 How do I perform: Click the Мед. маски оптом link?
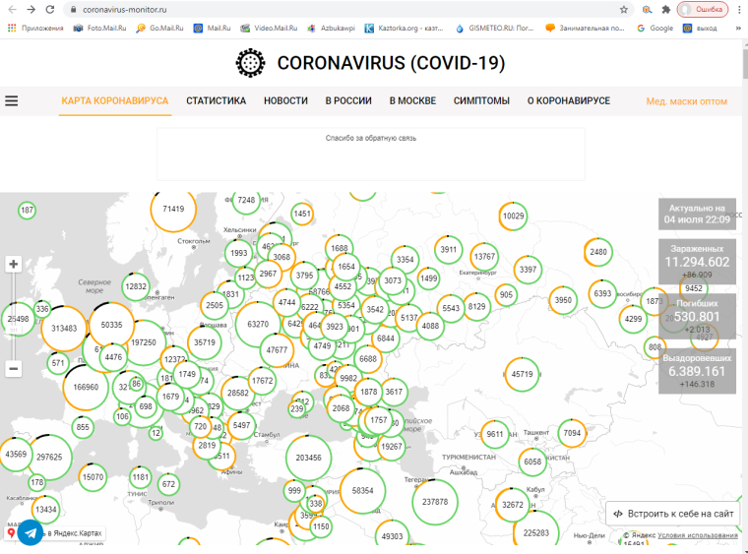tap(686, 101)
